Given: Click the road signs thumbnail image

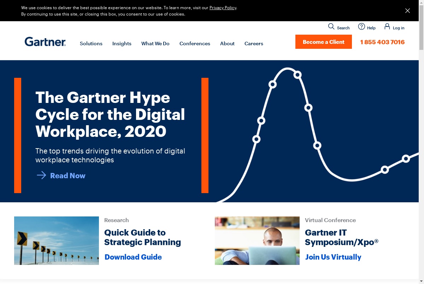Looking at the screenshot, I should pyautogui.click(x=57, y=240).
